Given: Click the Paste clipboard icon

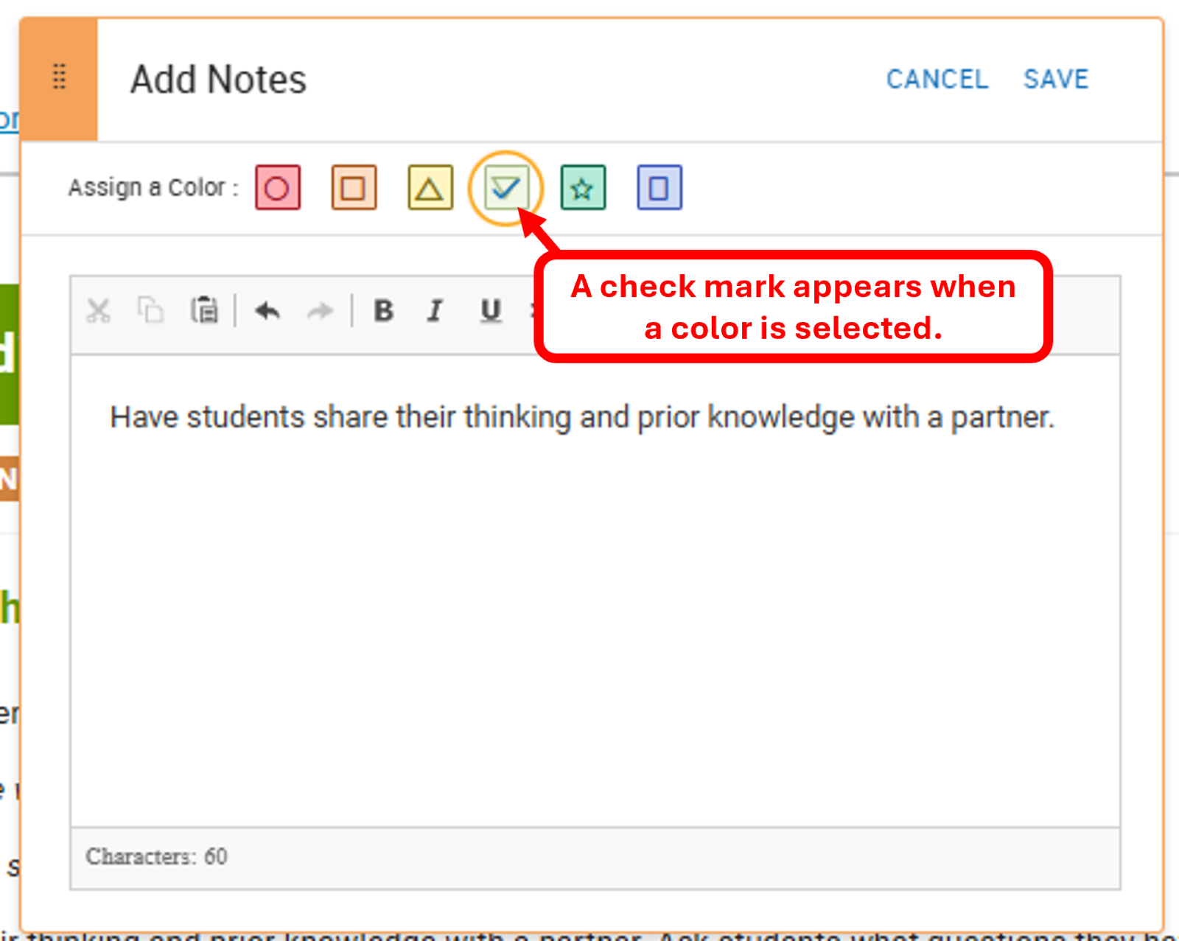Looking at the screenshot, I should click(204, 310).
